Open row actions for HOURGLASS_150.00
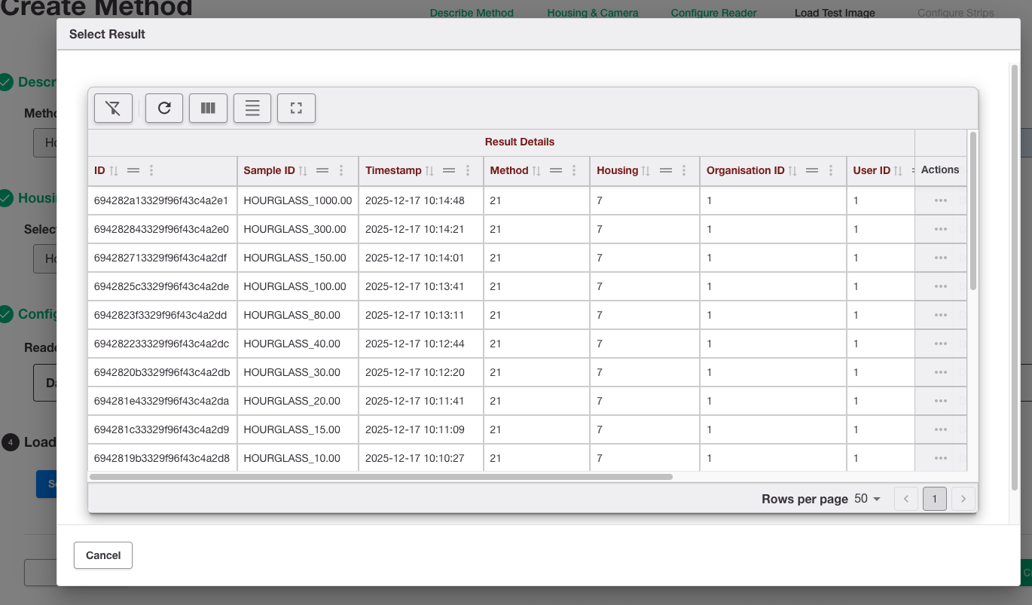Image resolution: width=1032 pixels, height=605 pixels. coord(940,258)
